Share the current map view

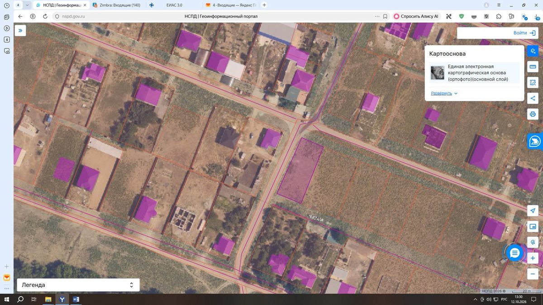pyautogui.click(x=533, y=98)
